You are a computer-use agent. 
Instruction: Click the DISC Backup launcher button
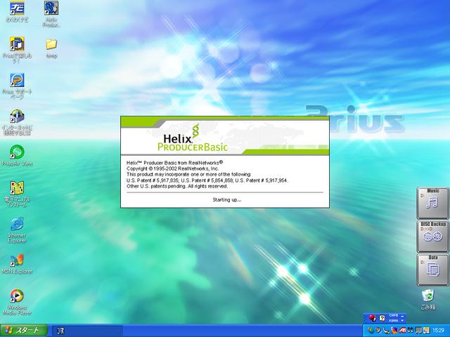coord(432,236)
